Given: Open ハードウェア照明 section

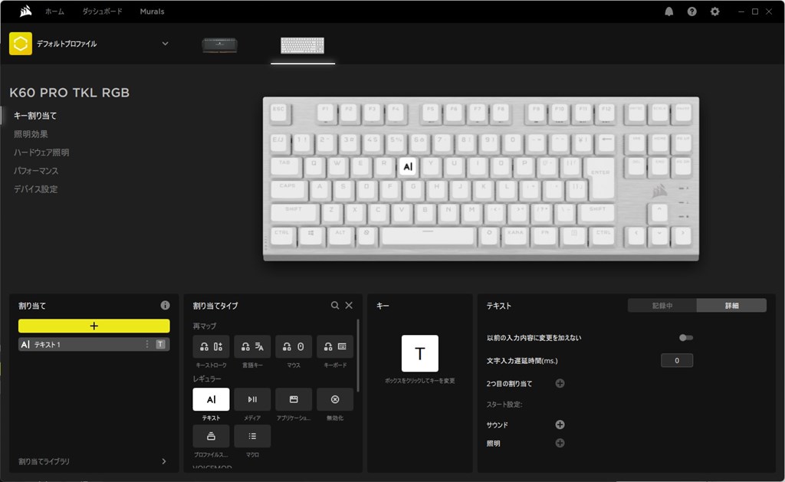Looking at the screenshot, I should coord(41,152).
